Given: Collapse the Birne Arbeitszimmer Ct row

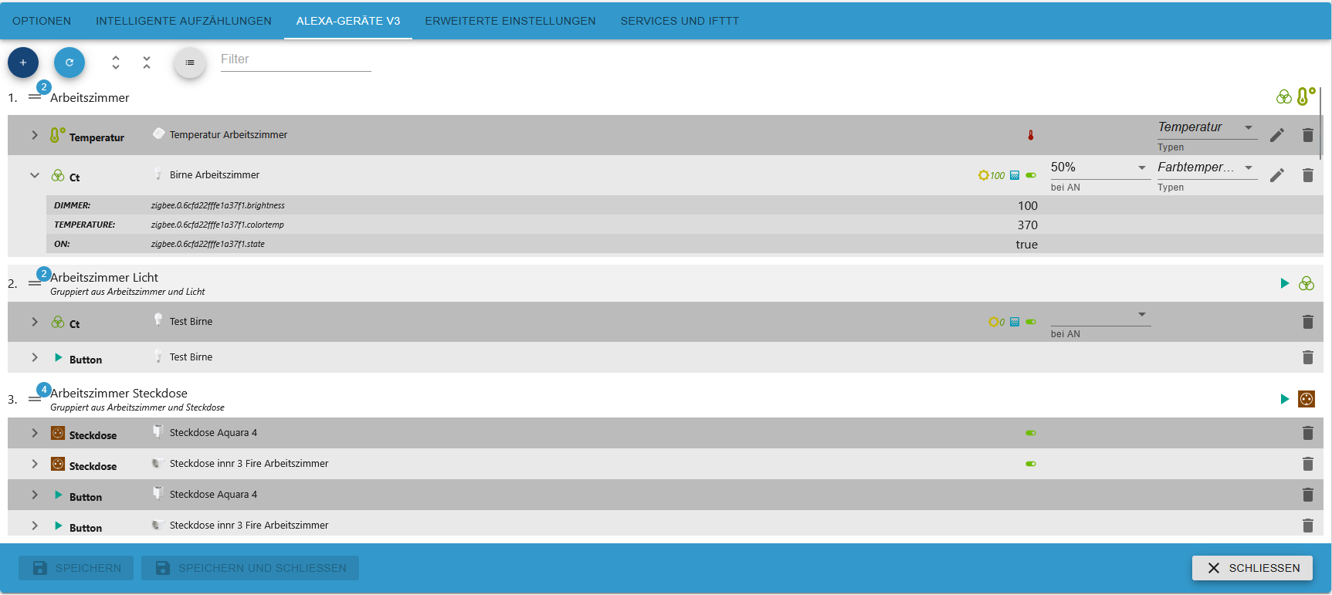Looking at the screenshot, I should [35, 175].
